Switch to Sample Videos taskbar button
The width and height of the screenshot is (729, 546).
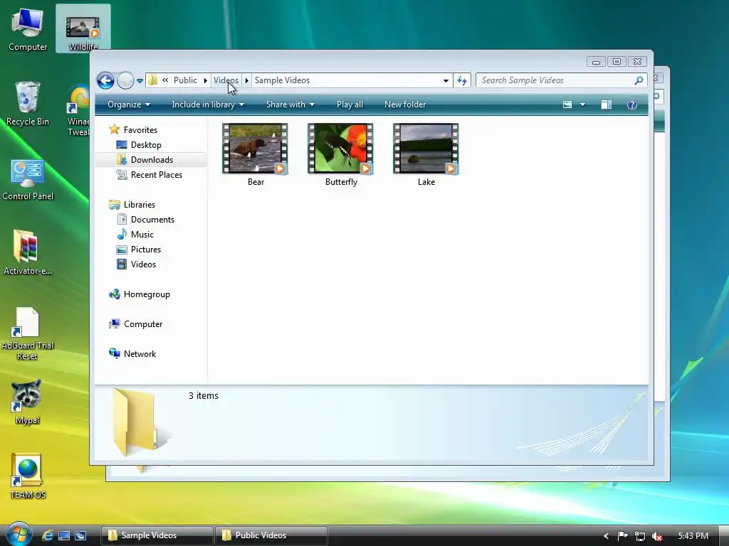pyautogui.click(x=157, y=535)
